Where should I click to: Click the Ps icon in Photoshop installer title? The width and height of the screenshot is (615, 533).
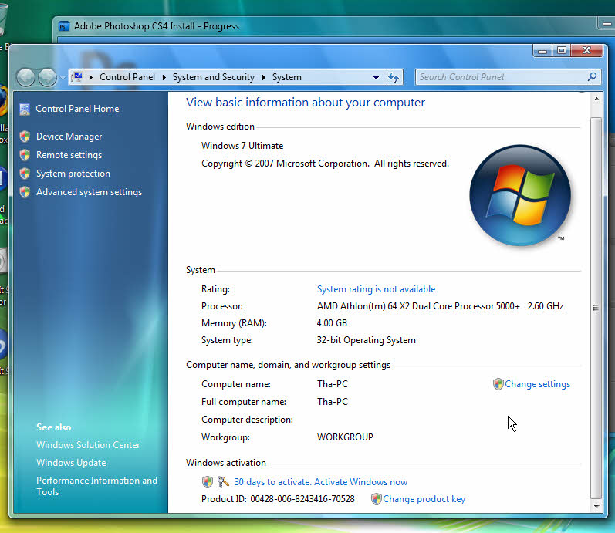coord(63,27)
